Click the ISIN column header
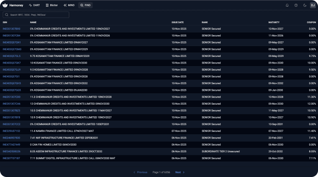318x177 pixels. [x=5, y=22]
